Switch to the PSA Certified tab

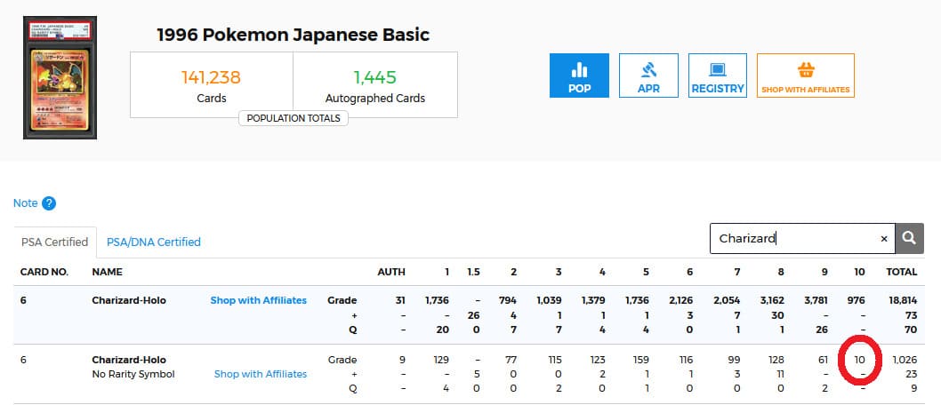54,242
